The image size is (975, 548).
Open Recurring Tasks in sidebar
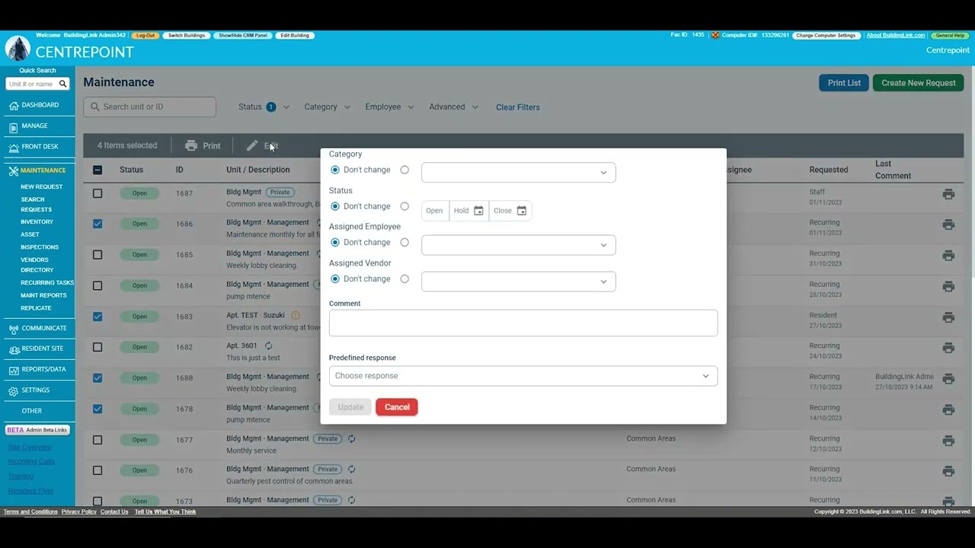[47, 282]
